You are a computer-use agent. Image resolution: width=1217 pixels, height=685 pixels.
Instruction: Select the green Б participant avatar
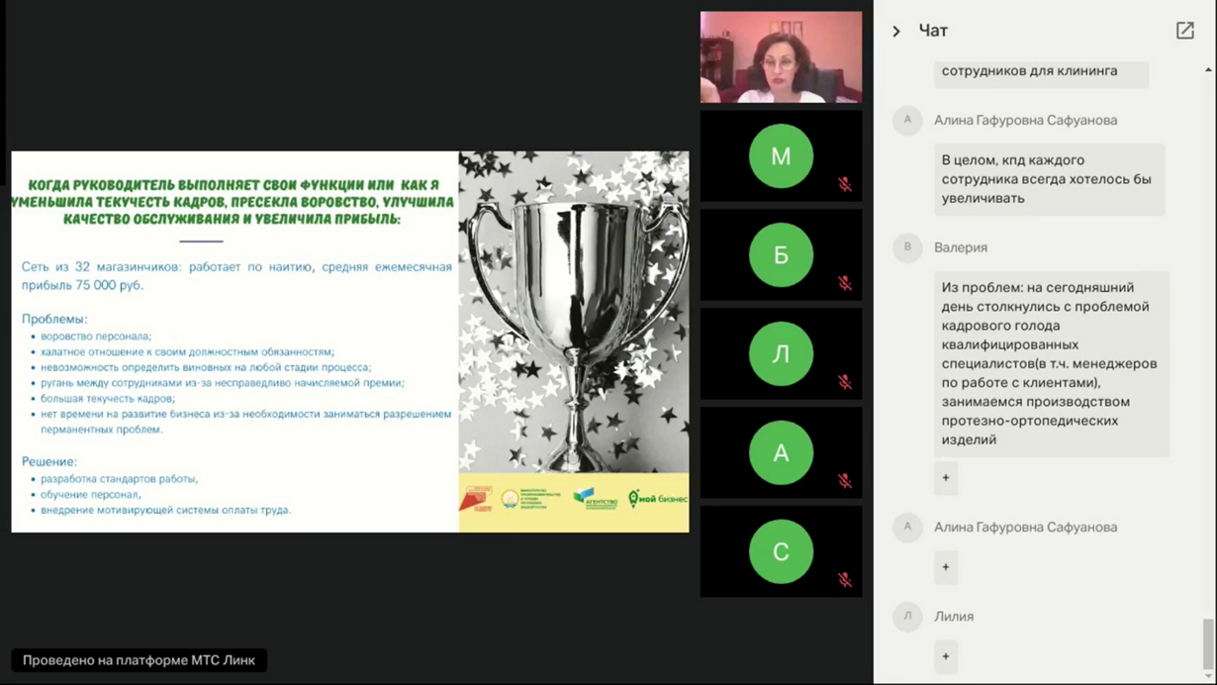[781, 254]
